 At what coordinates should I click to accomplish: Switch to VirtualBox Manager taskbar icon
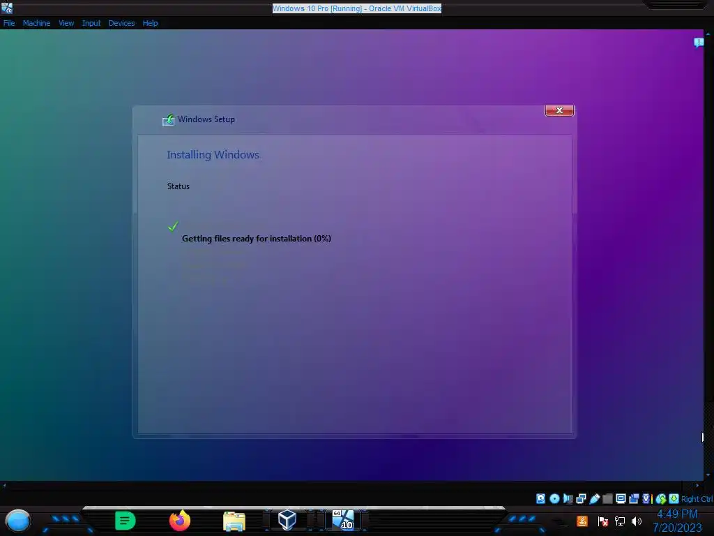287,520
